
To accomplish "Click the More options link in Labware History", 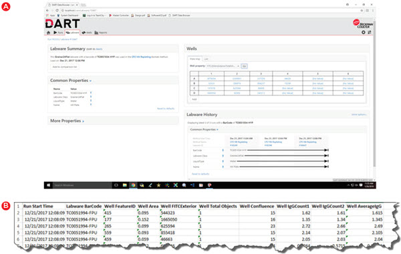I will point(359,115).
